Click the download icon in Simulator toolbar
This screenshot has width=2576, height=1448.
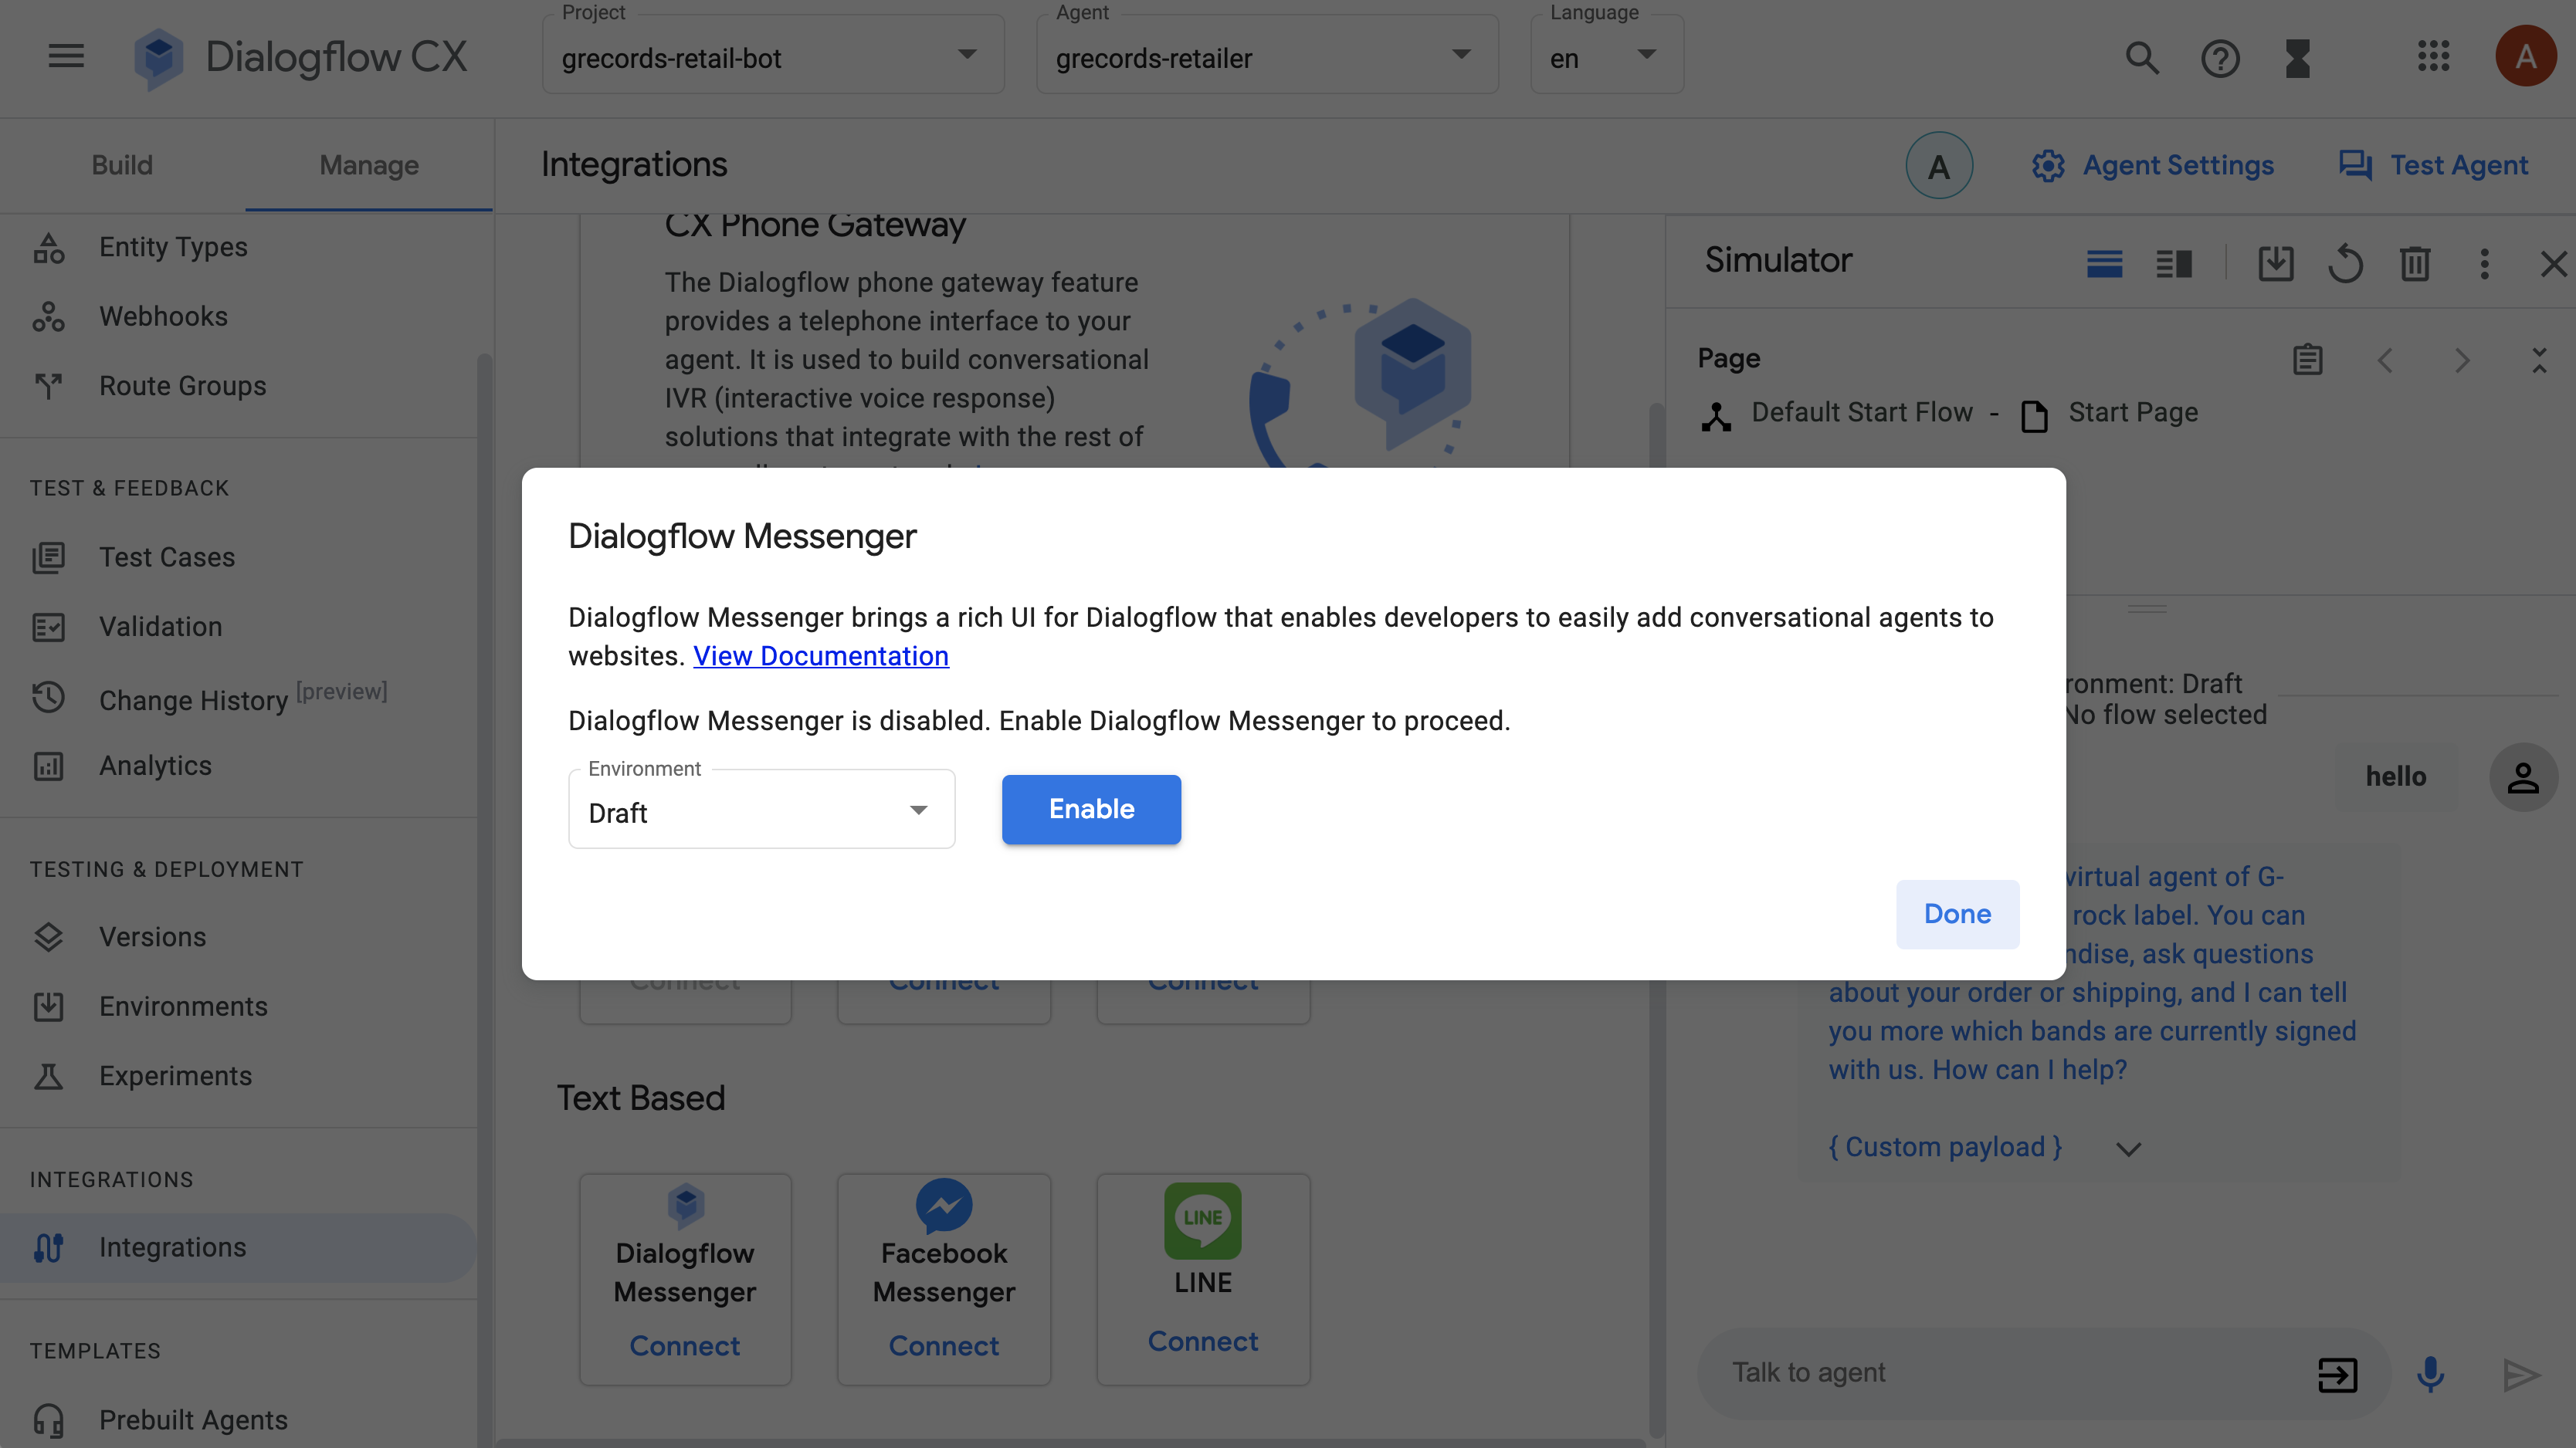point(2272,267)
